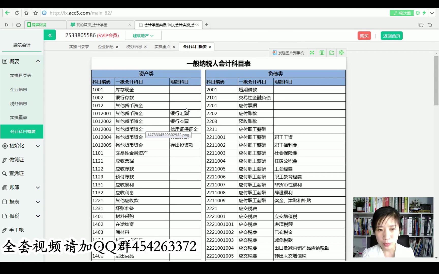Image resolution: width=439 pixels, height=274 pixels.
Task: Open the share arrow icon
Action: point(331,53)
